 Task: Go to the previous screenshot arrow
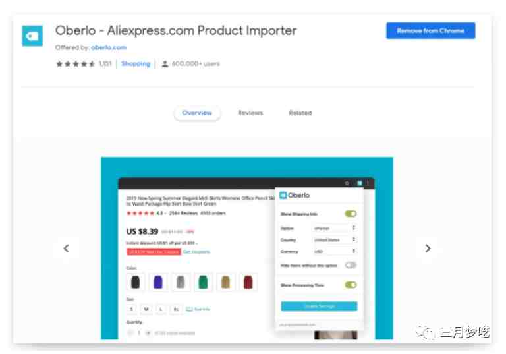coord(66,249)
